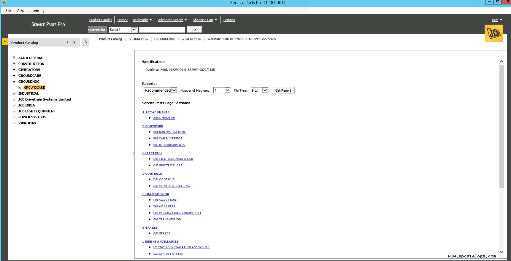This screenshot has height=261, width=511.
Task: Click the Go search button
Action: [x=194, y=30]
